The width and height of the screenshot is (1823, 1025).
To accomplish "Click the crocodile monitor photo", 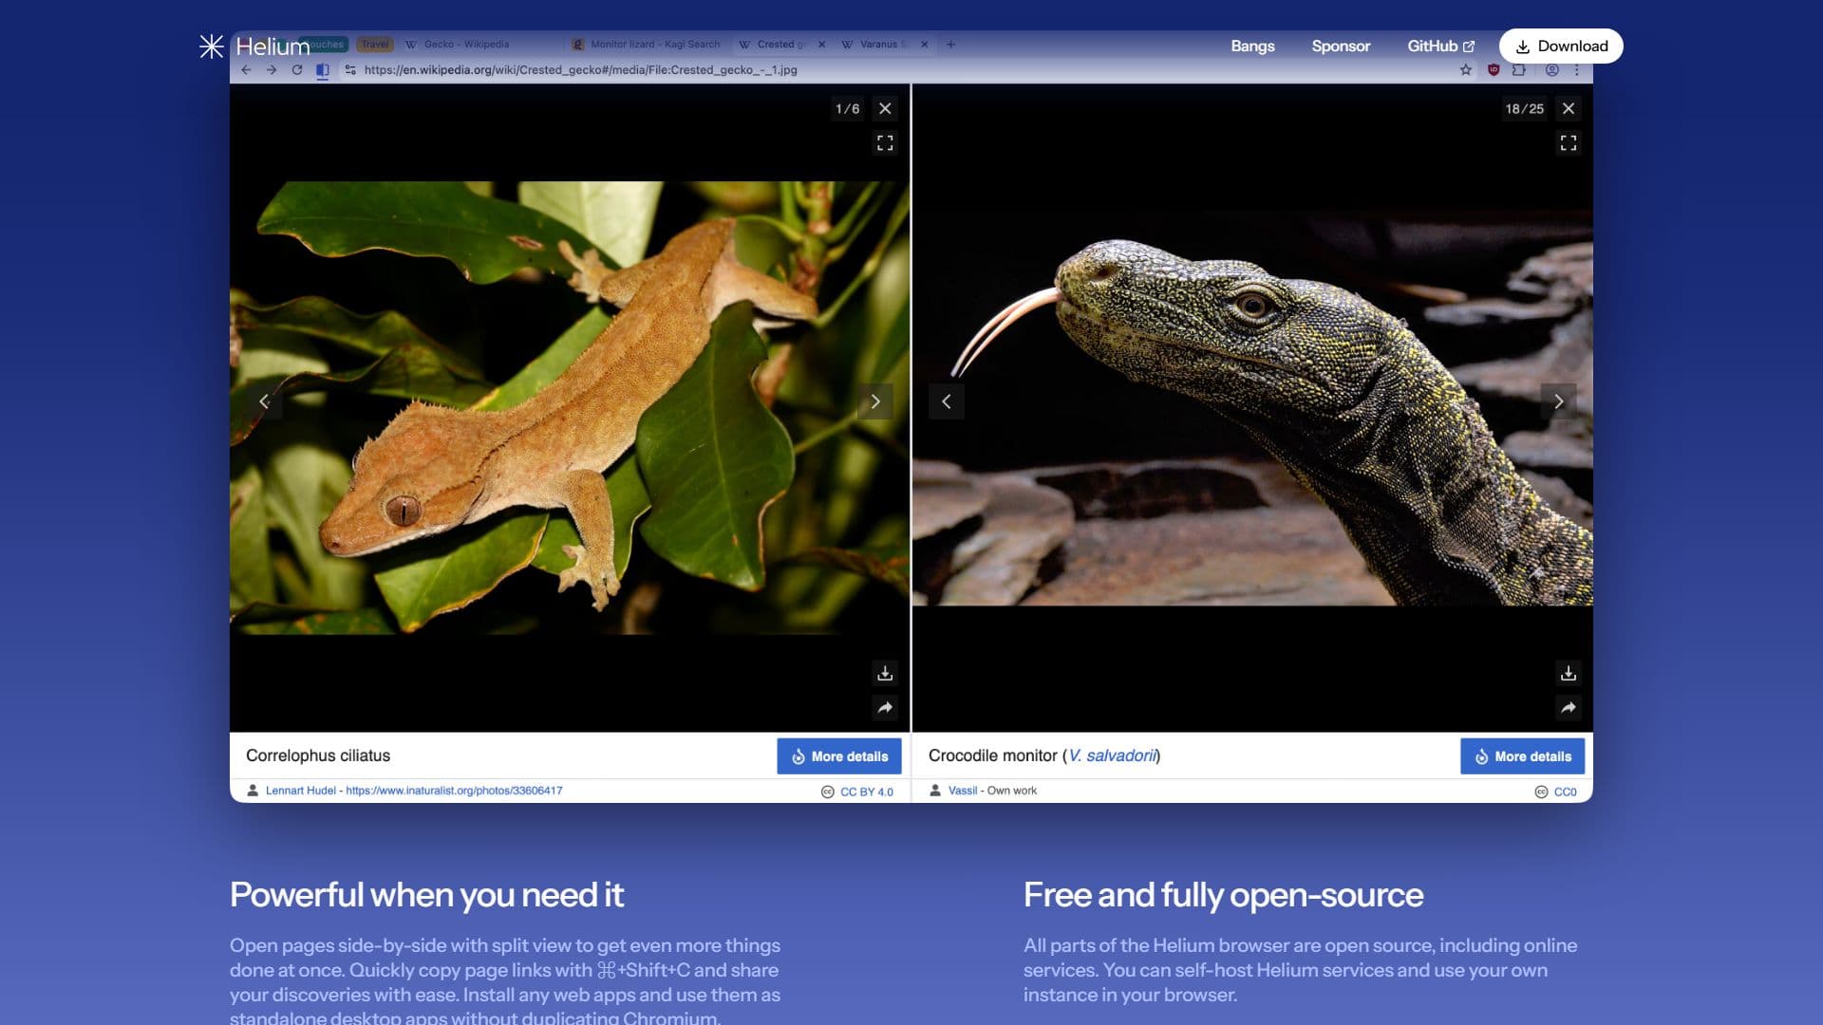I will [1252, 408].
